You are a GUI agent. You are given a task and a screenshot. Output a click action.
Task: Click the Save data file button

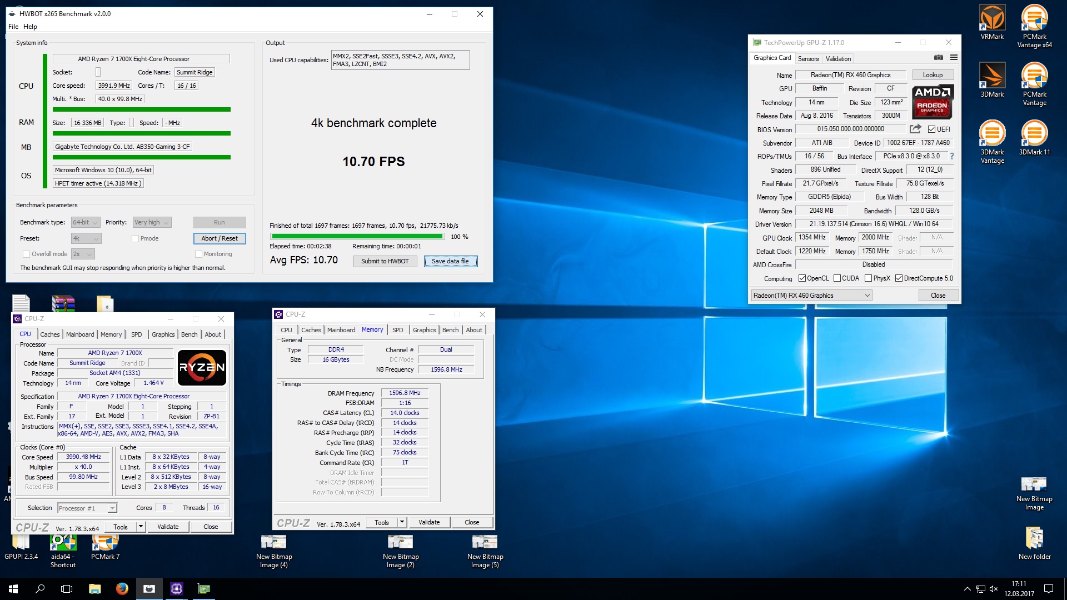click(x=450, y=261)
